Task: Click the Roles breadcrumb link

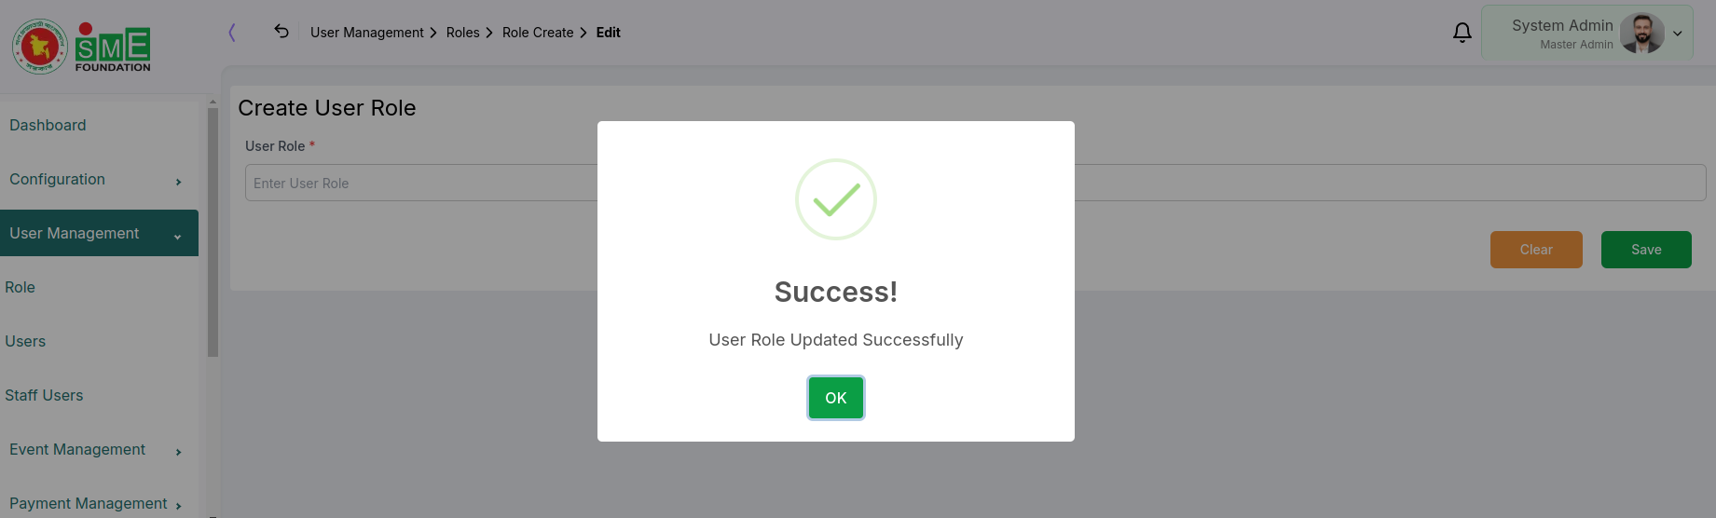Action: pos(462,33)
